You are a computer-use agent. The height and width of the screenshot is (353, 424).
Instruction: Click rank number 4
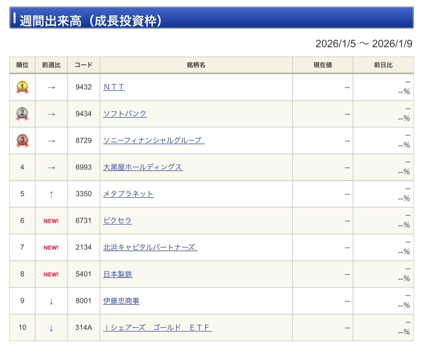point(22,167)
